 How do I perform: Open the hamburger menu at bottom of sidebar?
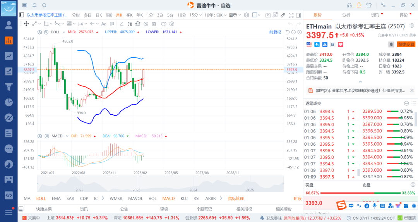[x=9, y=213]
